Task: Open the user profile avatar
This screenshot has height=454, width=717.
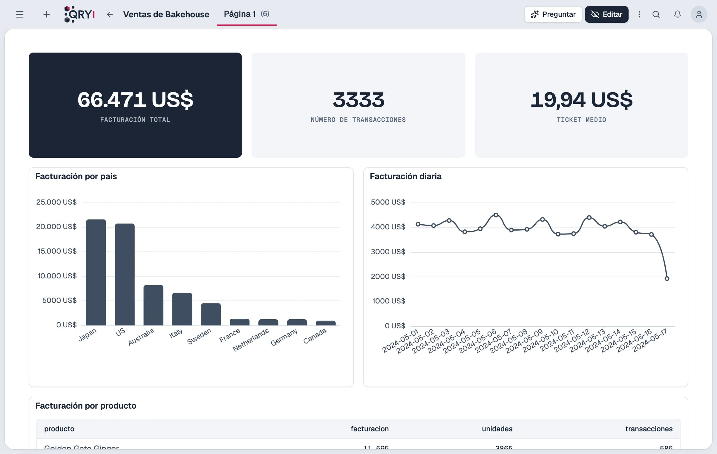Action: (x=699, y=14)
